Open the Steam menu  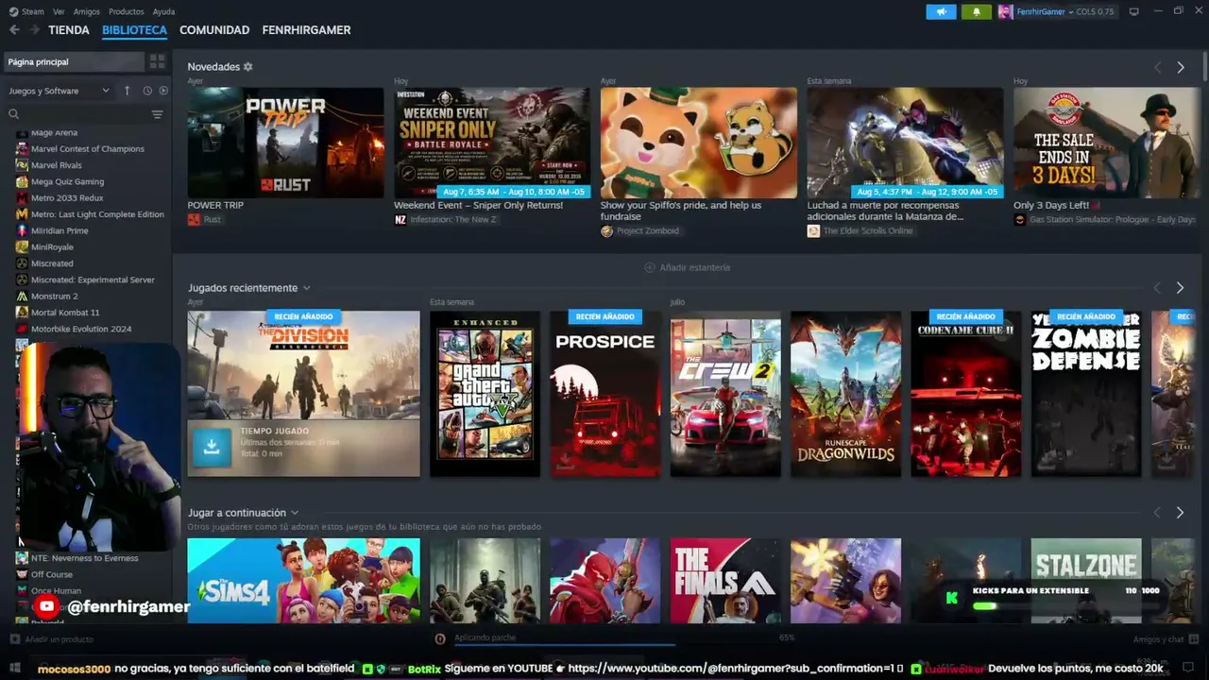click(32, 11)
